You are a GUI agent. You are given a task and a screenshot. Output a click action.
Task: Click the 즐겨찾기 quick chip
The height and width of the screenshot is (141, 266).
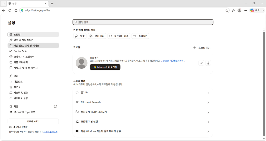[140, 36]
